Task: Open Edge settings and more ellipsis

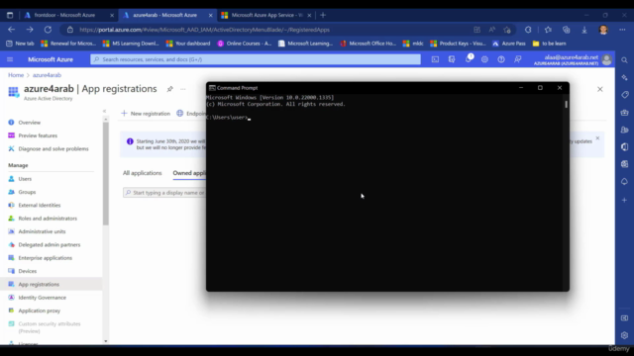Action: [622, 30]
